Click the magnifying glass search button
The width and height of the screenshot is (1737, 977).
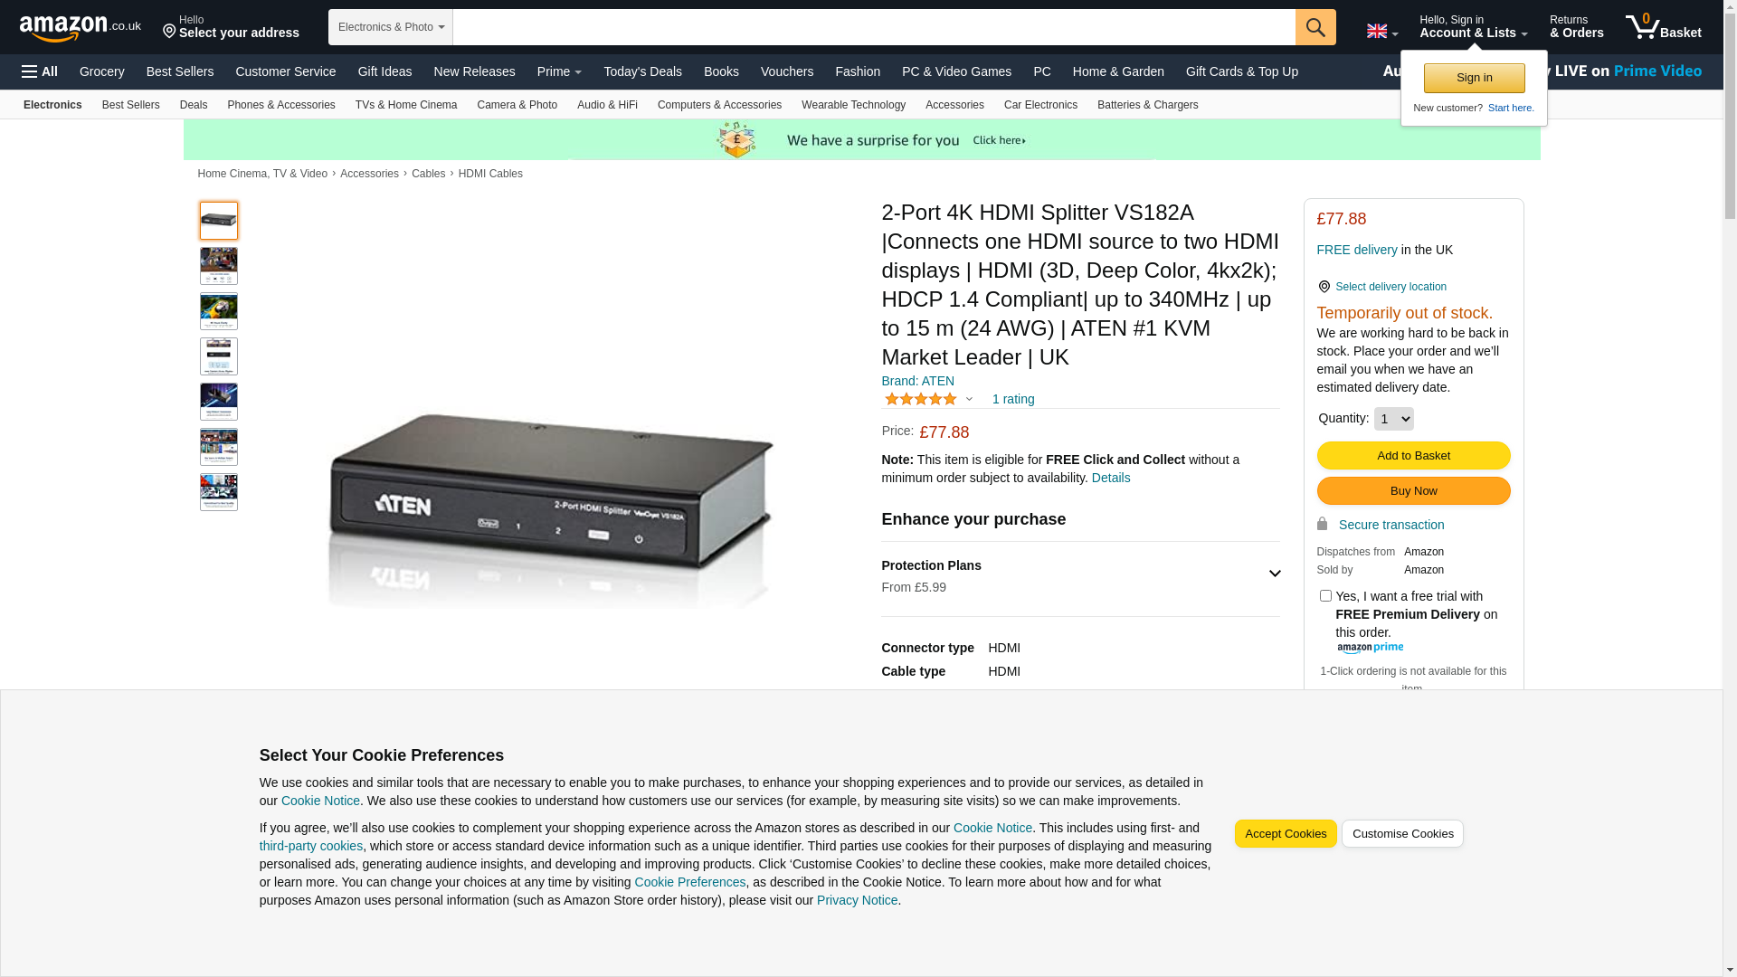[x=1315, y=27]
